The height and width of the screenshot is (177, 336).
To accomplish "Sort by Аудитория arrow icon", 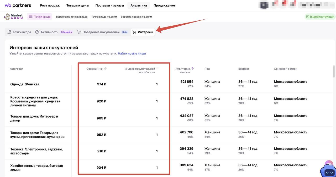I will pyautogui.click(x=193, y=69).
